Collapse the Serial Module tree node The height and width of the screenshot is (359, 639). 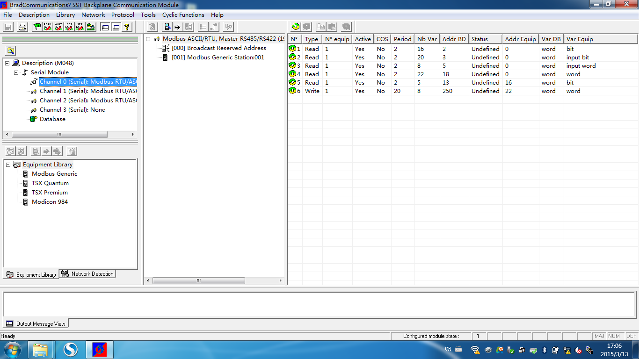click(16, 72)
